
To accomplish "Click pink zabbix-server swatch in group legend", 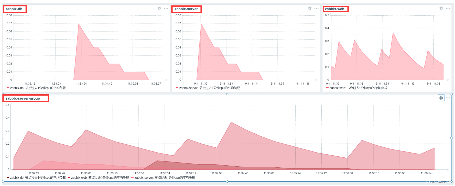I will pyautogui.click(x=132, y=178).
